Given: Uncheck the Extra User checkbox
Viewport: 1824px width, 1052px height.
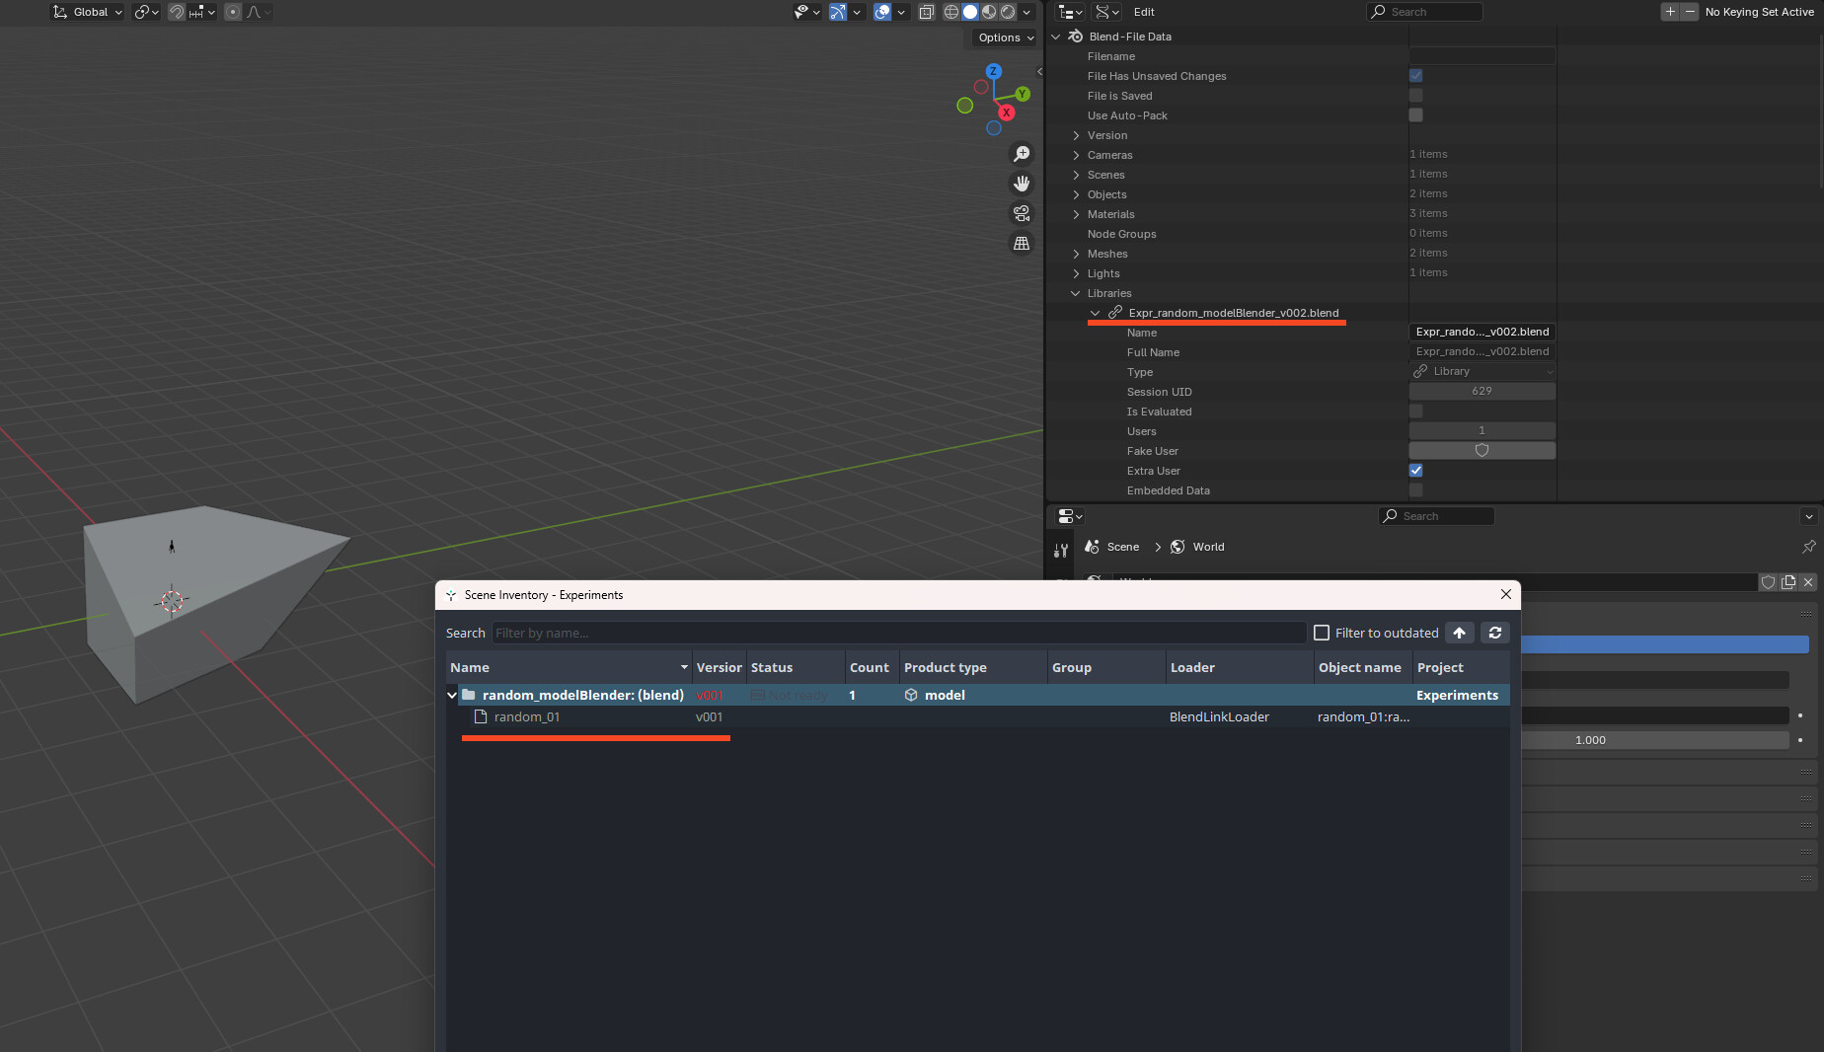Looking at the screenshot, I should [1415, 471].
